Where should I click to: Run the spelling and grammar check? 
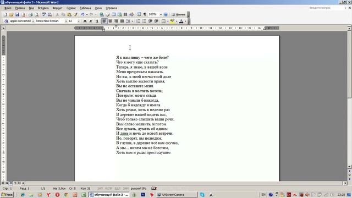click(44, 14)
